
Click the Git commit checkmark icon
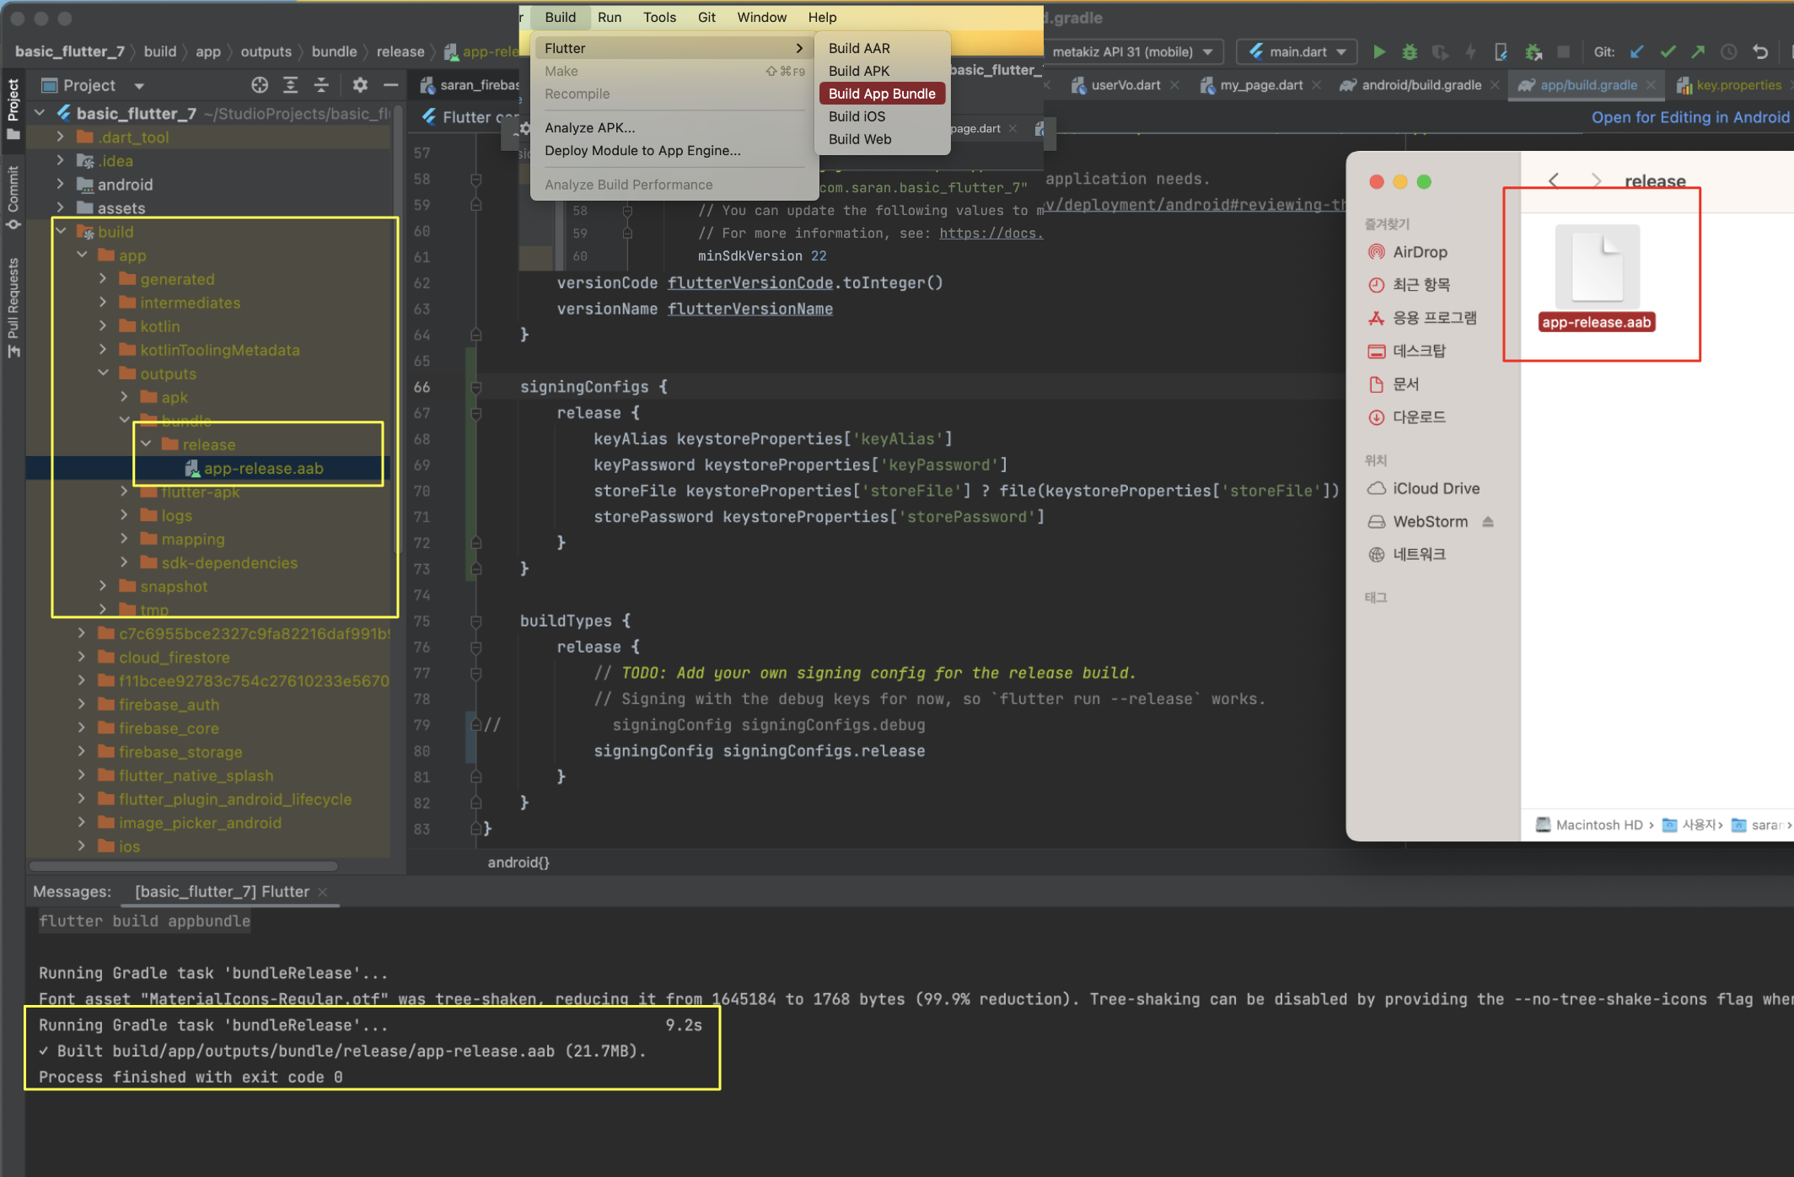1668,51
